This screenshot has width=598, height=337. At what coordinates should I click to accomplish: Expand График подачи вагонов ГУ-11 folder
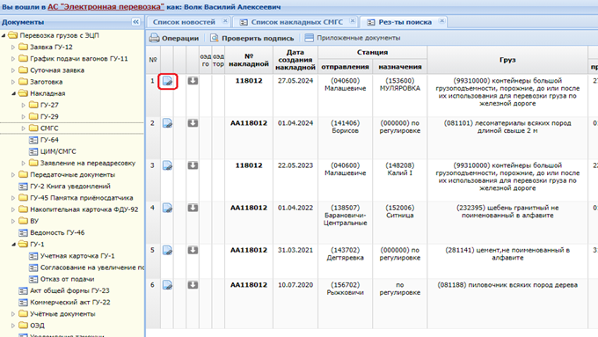click(13, 59)
